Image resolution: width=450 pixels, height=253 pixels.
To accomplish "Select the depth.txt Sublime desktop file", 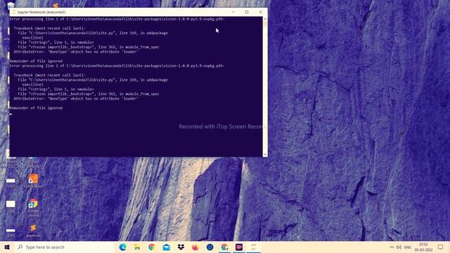I will pyautogui.click(x=33, y=231).
